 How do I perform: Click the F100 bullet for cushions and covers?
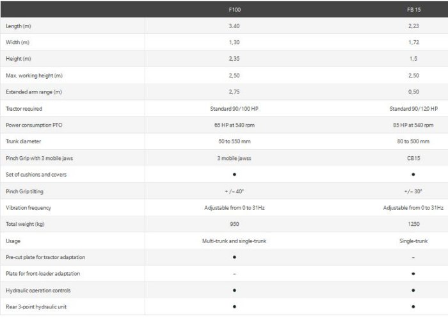click(234, 175)
